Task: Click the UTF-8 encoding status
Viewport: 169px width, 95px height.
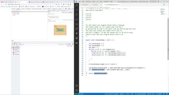Action: 128,94
